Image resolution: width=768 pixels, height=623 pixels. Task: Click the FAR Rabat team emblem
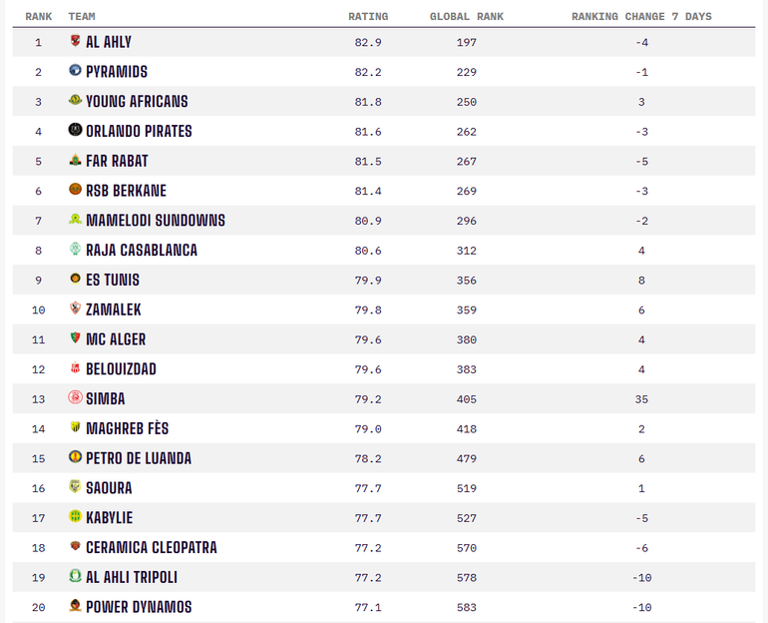(75, 160)
